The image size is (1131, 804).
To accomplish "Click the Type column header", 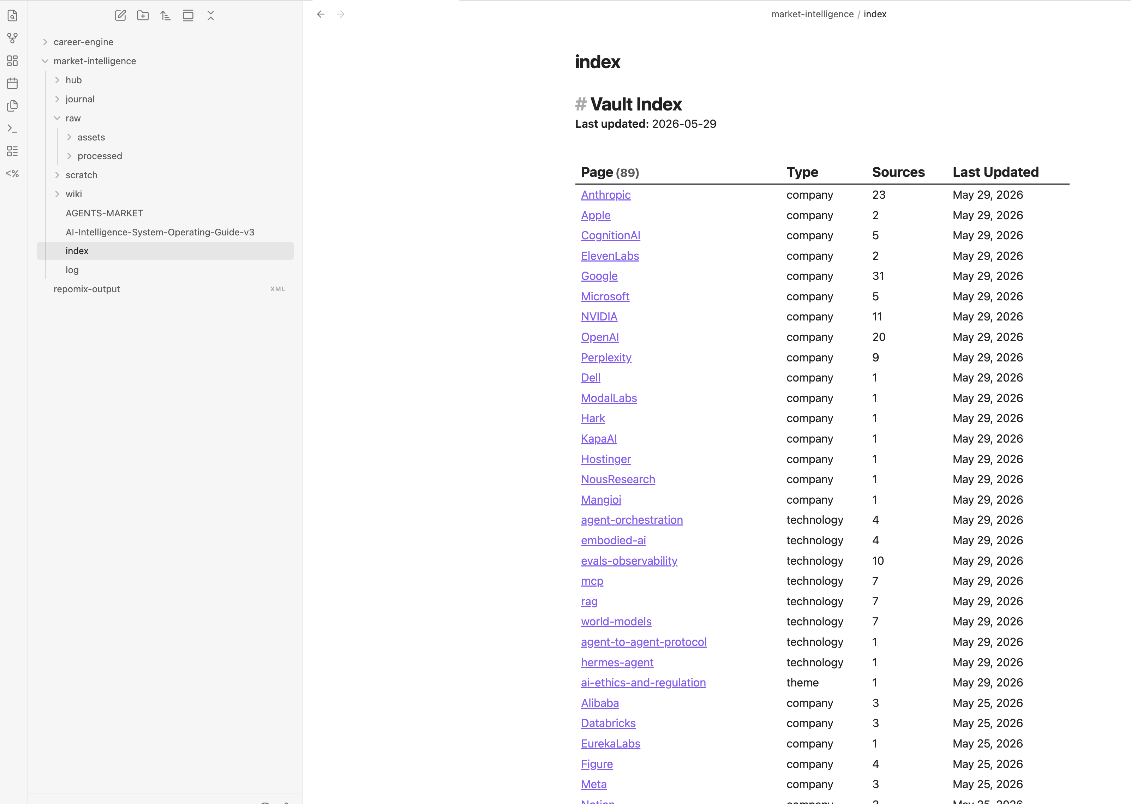I will click(x=802, y=172).
